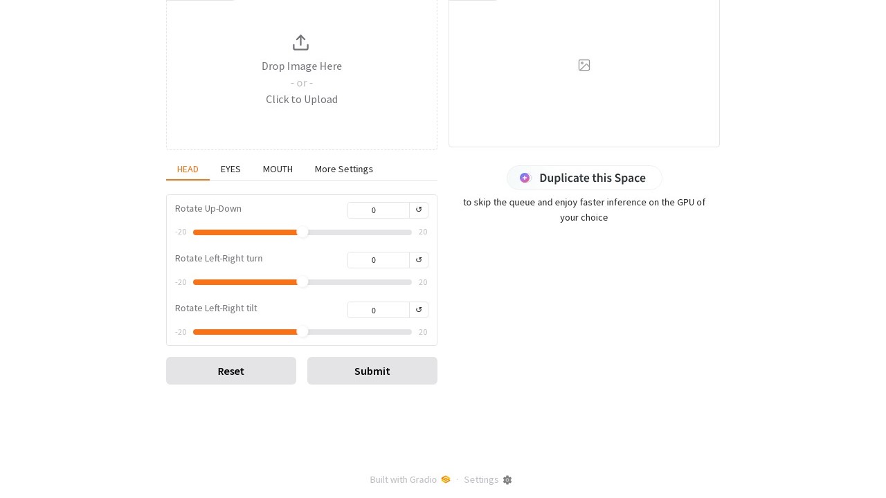Select the MOUTH tab
Viewport: 886px width, 498px height.
point(278,169)
